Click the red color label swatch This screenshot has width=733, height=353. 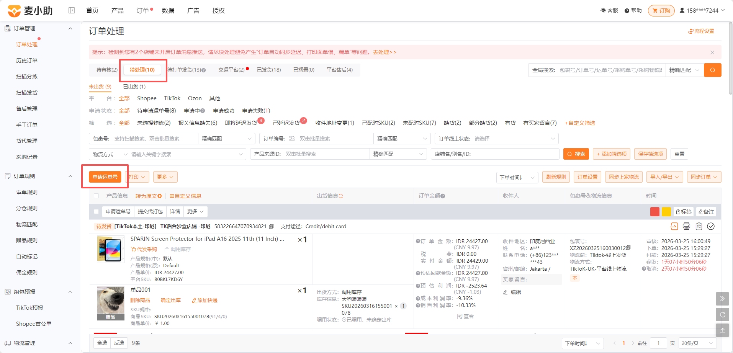coord(654,212)
